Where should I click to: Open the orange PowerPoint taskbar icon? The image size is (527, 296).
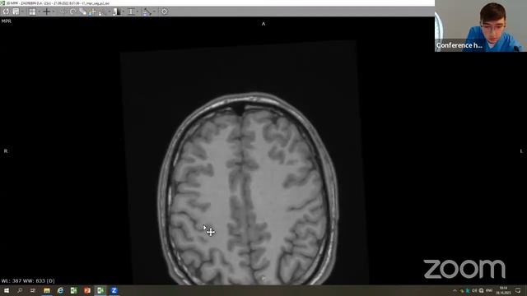tap(87, 290)
